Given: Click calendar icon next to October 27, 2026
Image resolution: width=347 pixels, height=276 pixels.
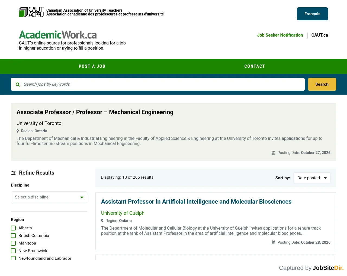Looking at the screenshot, I should 274,153.
